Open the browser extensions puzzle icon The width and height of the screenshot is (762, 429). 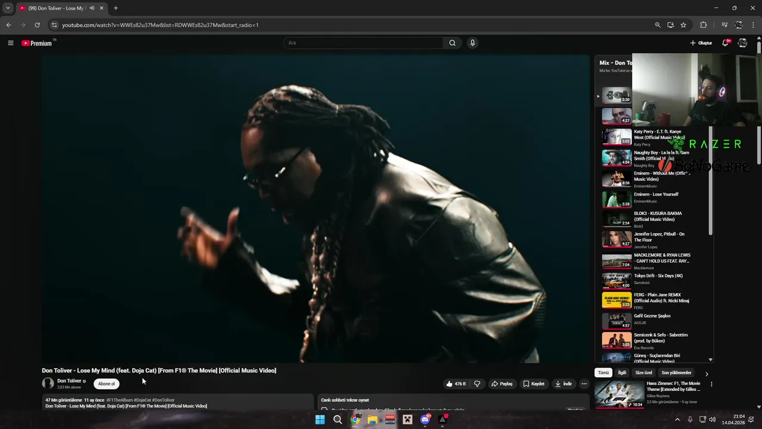click(x=704, y=25)
